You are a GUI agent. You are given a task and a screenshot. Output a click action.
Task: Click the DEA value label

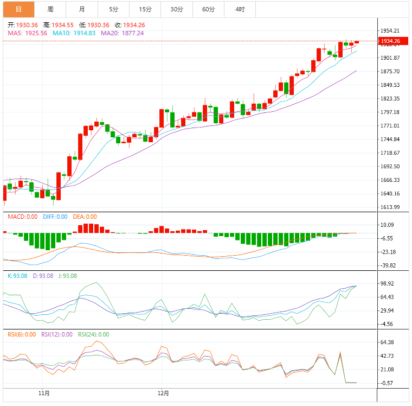86,217
